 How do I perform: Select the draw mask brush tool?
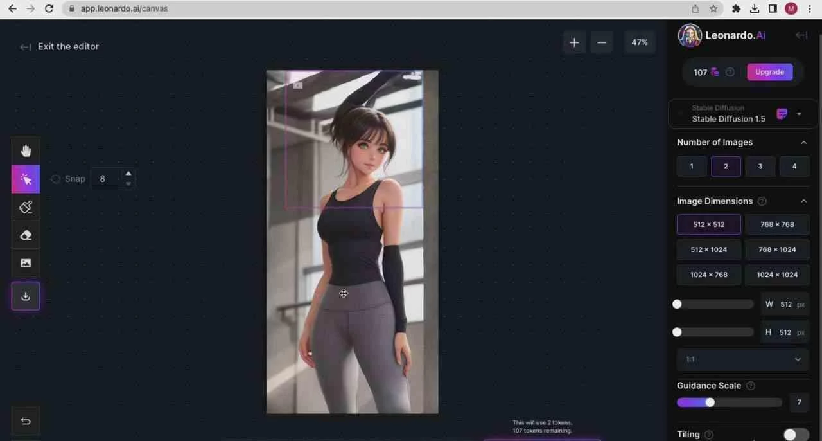click(x=26, y=207)
